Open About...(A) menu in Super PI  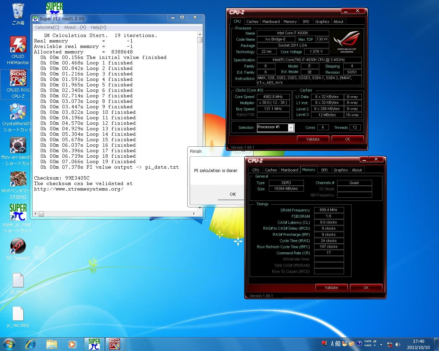pyautogui.click(x=75, y=27)
